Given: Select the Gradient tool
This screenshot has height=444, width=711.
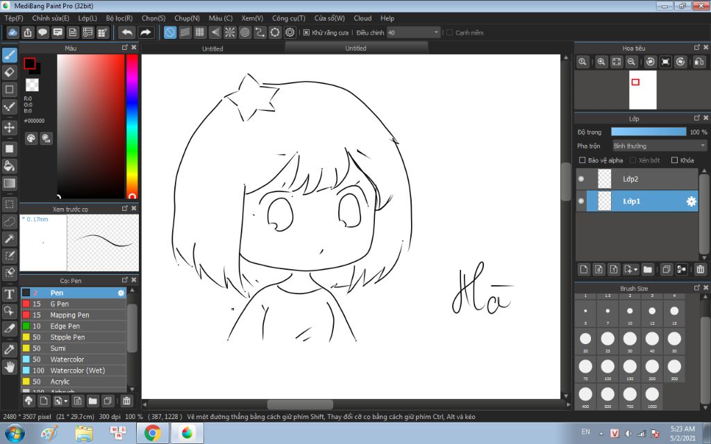Looking at the screenshot, I should (10, 183).
